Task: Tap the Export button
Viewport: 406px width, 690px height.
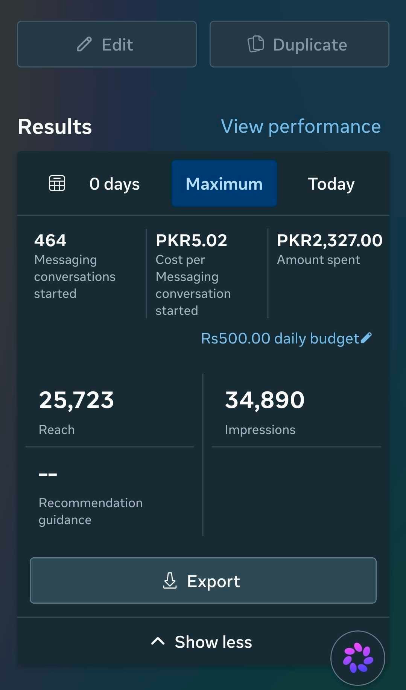Action: tap(203, 581)
